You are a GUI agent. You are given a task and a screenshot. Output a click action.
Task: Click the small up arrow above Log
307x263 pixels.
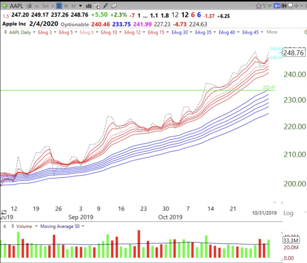pyautogui.click(x=275, y=202)
